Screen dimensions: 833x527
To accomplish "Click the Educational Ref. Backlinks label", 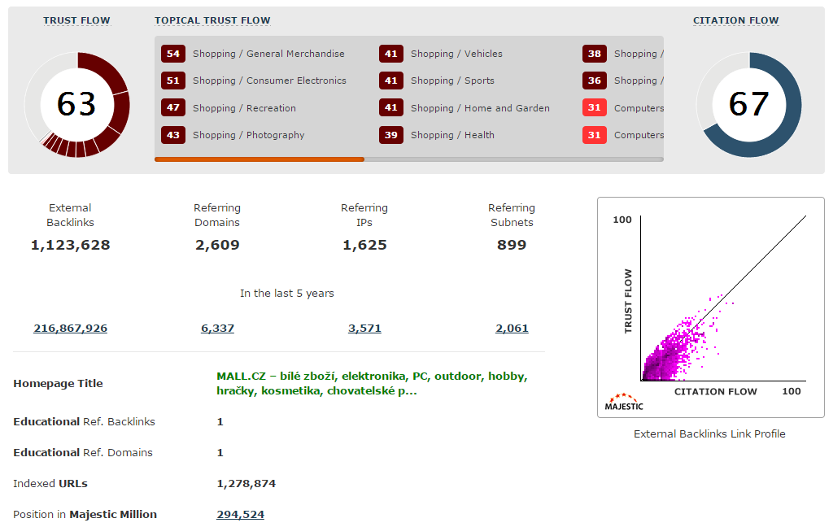I will pos(84,422).
